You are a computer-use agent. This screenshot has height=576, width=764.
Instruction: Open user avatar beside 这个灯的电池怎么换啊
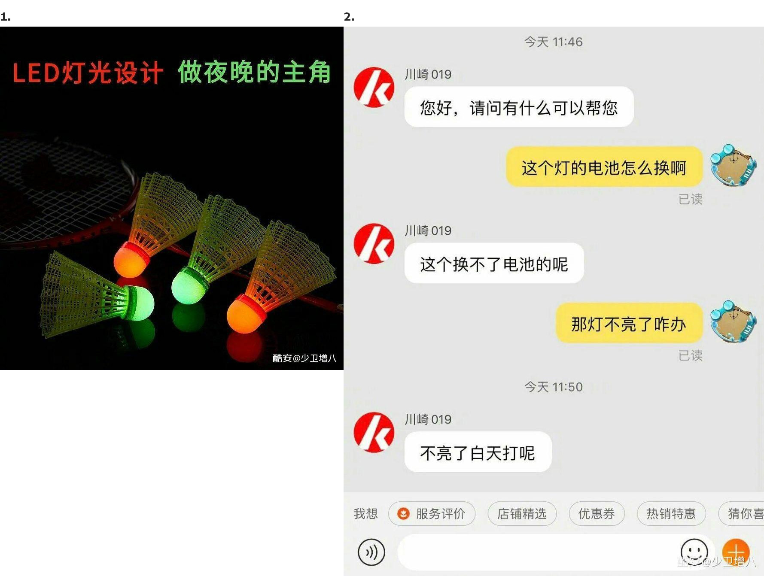pos(733,165)
